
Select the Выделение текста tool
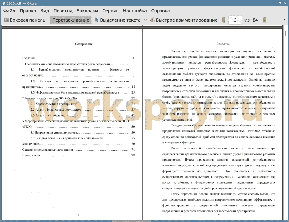coord(118,20)
